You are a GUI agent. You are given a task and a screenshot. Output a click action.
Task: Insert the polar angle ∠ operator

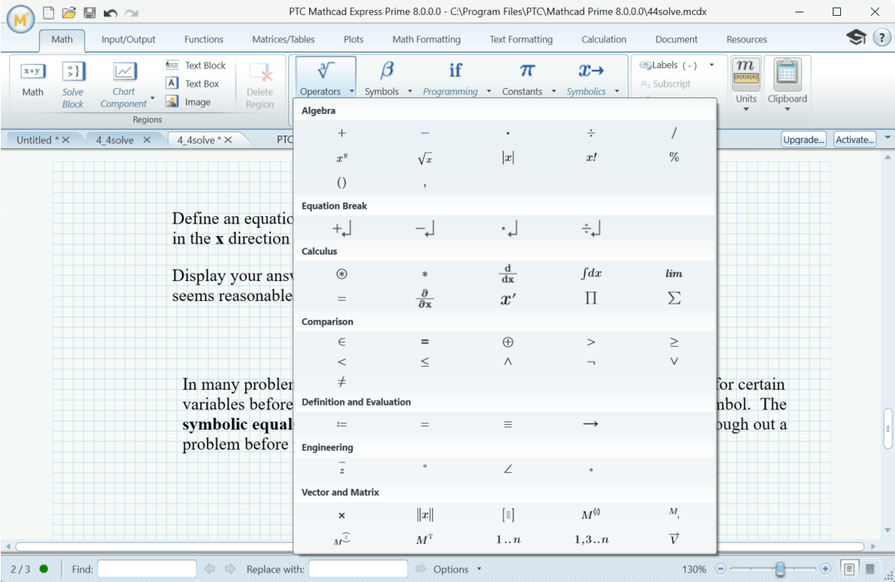click(508, 469)
